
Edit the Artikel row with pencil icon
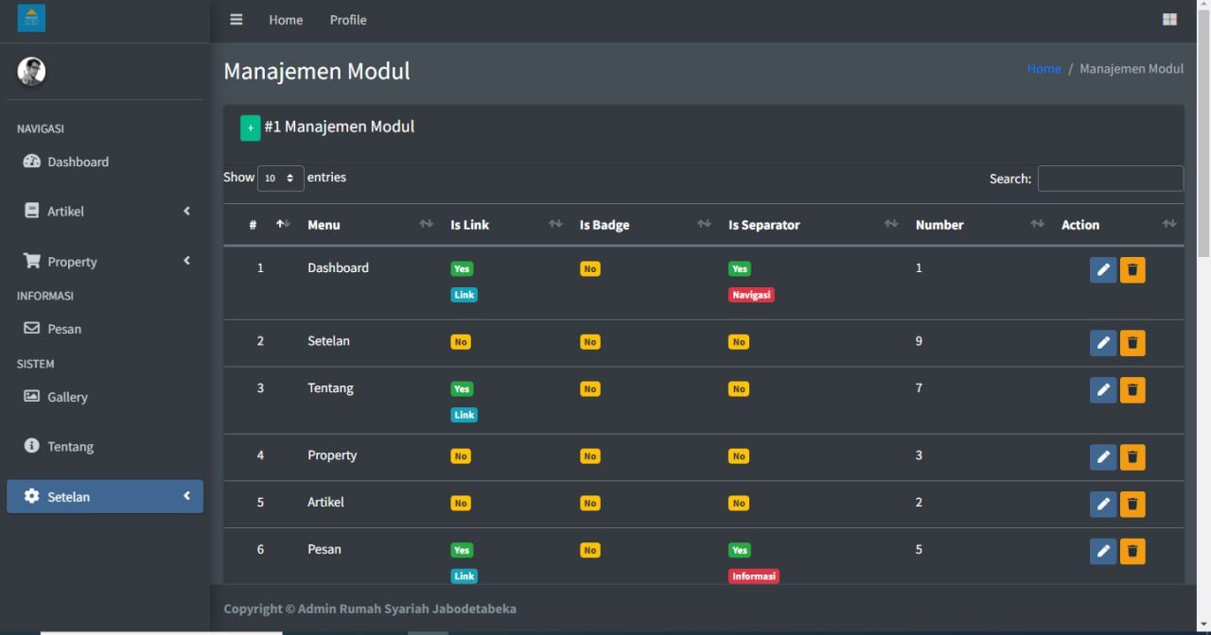pos(1102,505)
